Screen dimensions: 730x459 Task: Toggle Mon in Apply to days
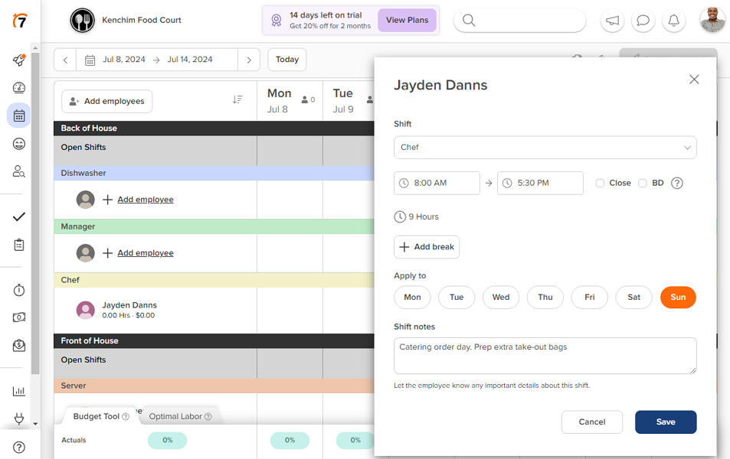tap(412, 297)
